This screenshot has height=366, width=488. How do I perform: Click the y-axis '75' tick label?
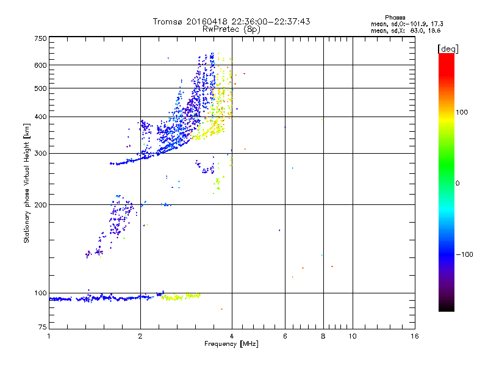(43, 327)
